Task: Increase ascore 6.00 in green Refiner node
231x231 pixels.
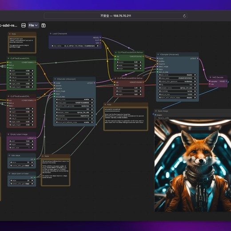Action: pyautogui.click(x=141, y=62)
